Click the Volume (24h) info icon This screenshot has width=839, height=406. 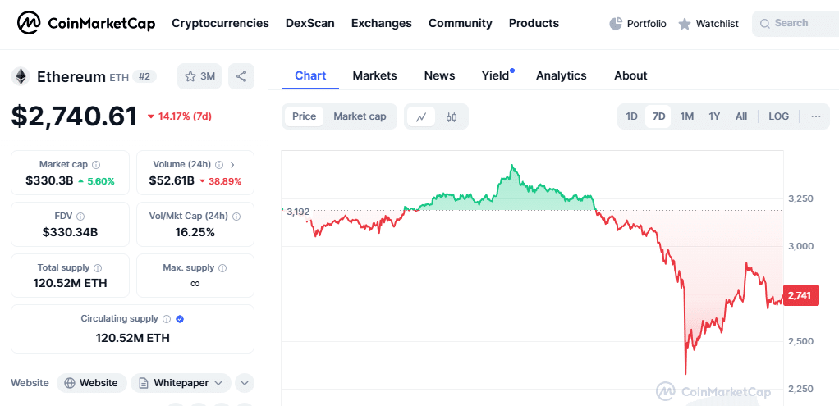219,165
